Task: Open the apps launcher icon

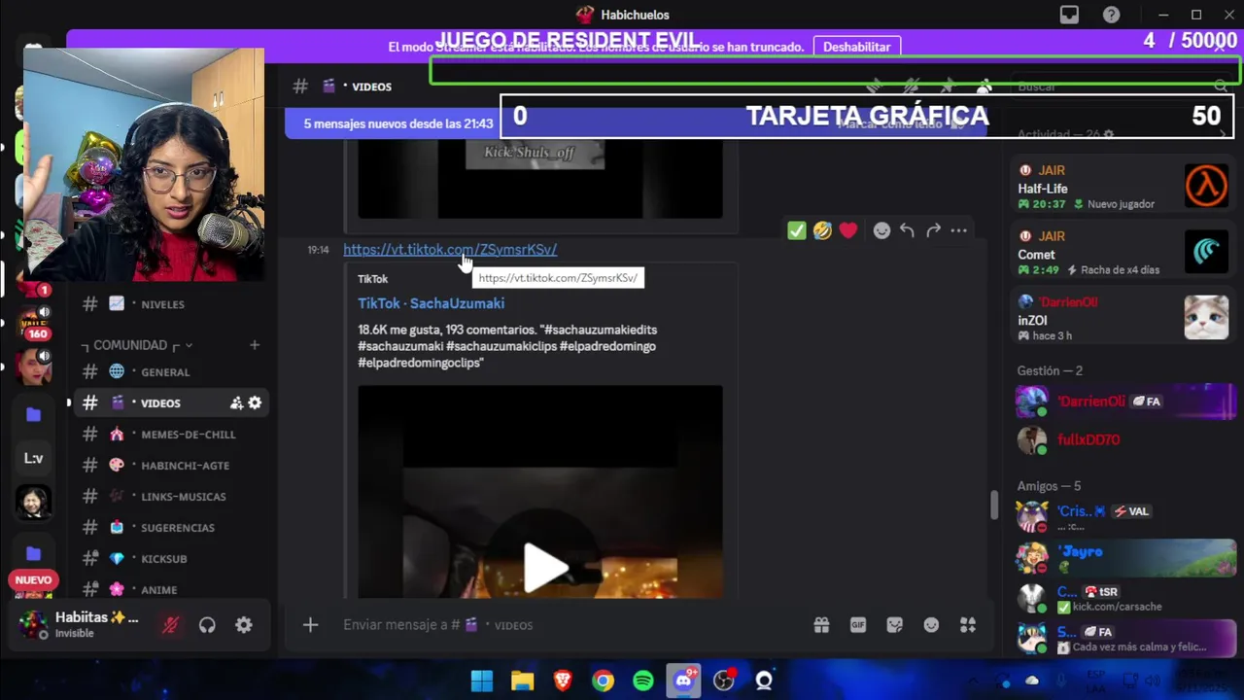Action: (968, 625)
